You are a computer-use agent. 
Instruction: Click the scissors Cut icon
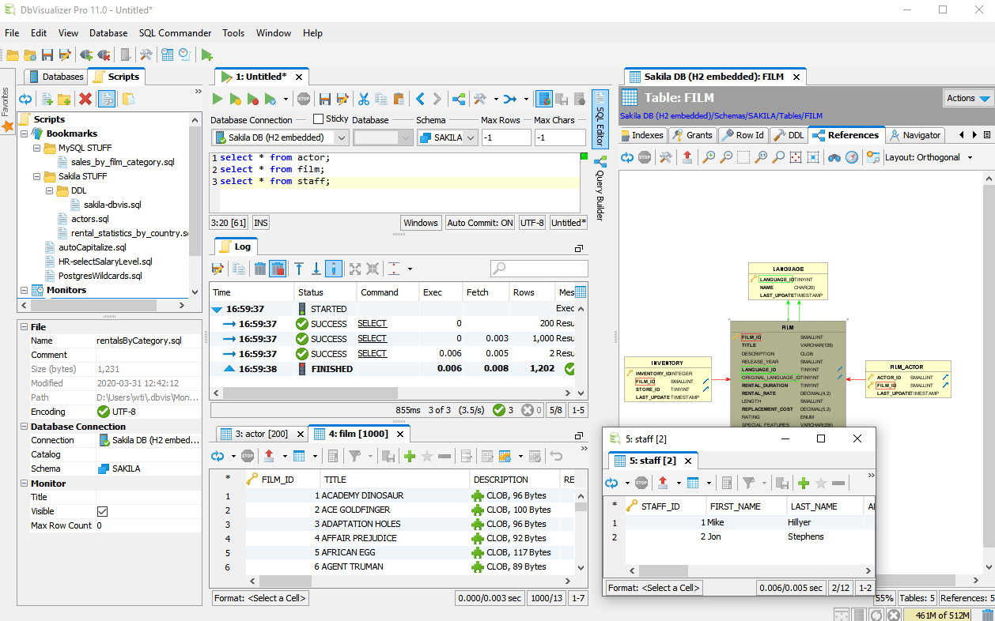pos(364,99)
